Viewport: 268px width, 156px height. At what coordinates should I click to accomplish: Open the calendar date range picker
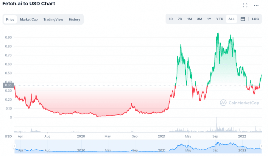point(243,19)
